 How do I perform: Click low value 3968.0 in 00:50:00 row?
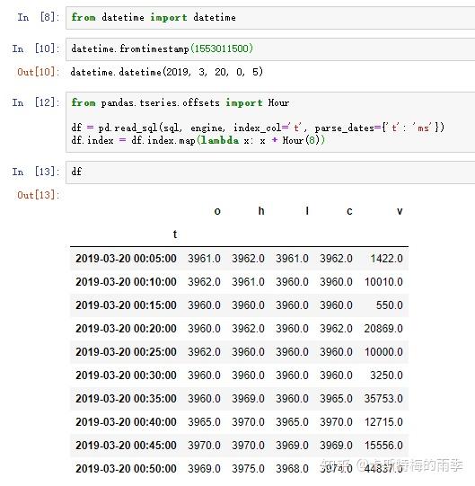click(x=292, y=469)
